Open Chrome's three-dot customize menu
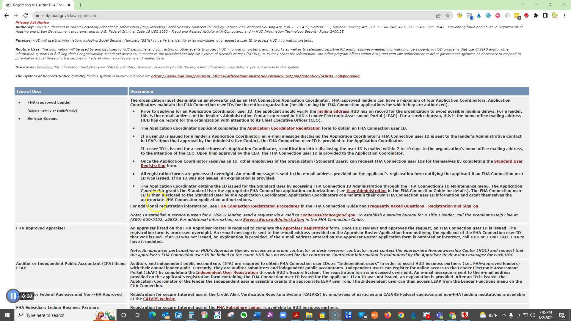 click(565, 15)
